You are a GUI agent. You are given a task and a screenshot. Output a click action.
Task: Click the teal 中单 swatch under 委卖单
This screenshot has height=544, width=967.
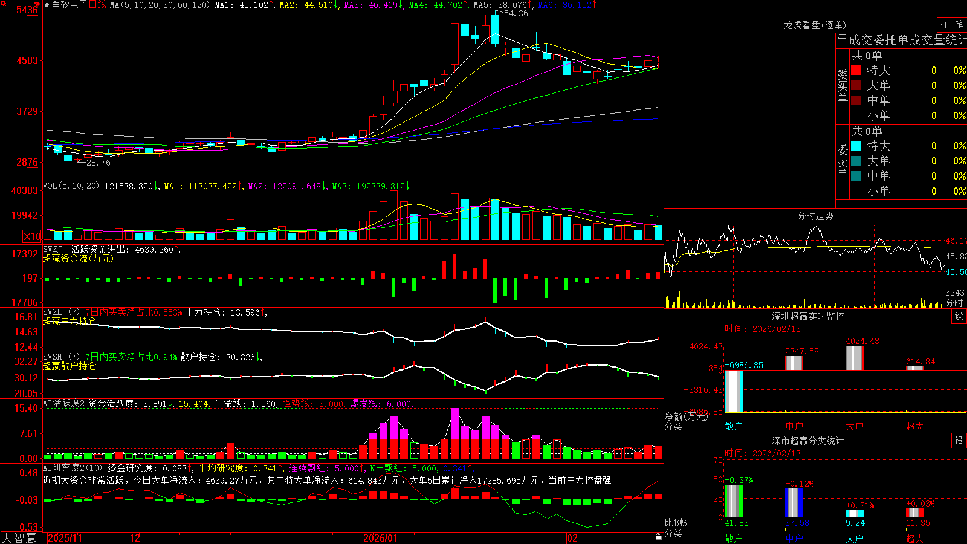(x=856, y=176)
